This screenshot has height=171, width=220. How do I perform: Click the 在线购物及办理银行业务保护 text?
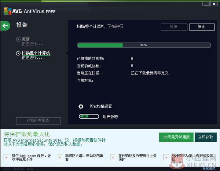(137, 157)
